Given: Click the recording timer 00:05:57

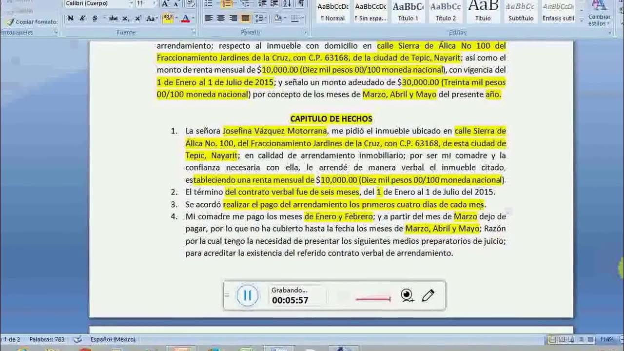Looking at the screenshot, I should pyautogui.click(x=290, y=300).
